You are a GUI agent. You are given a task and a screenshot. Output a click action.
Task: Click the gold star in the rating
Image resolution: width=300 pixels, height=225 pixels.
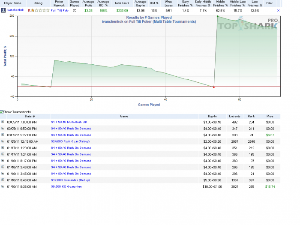click(33, 10)
